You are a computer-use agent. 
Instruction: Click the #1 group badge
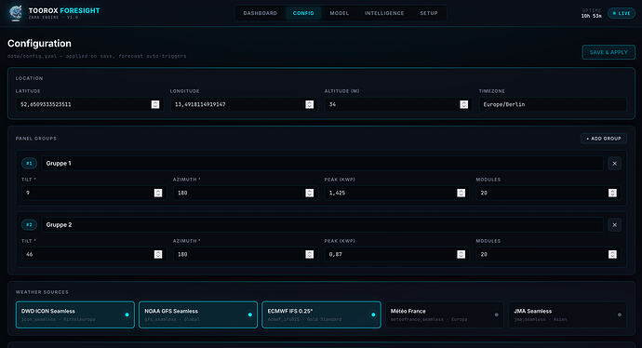click(29, 164)
